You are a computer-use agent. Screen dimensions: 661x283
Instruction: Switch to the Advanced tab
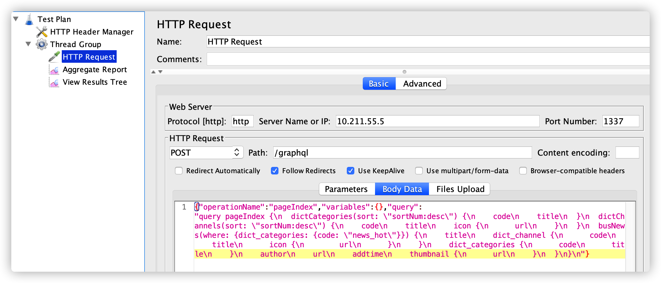point(422,84)
